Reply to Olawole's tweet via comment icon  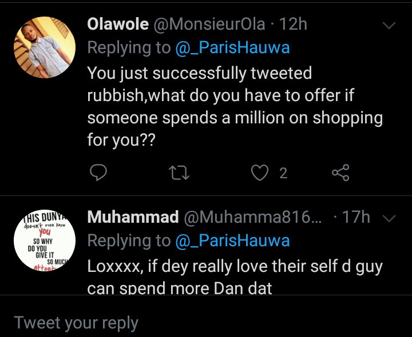pos(99,172)
